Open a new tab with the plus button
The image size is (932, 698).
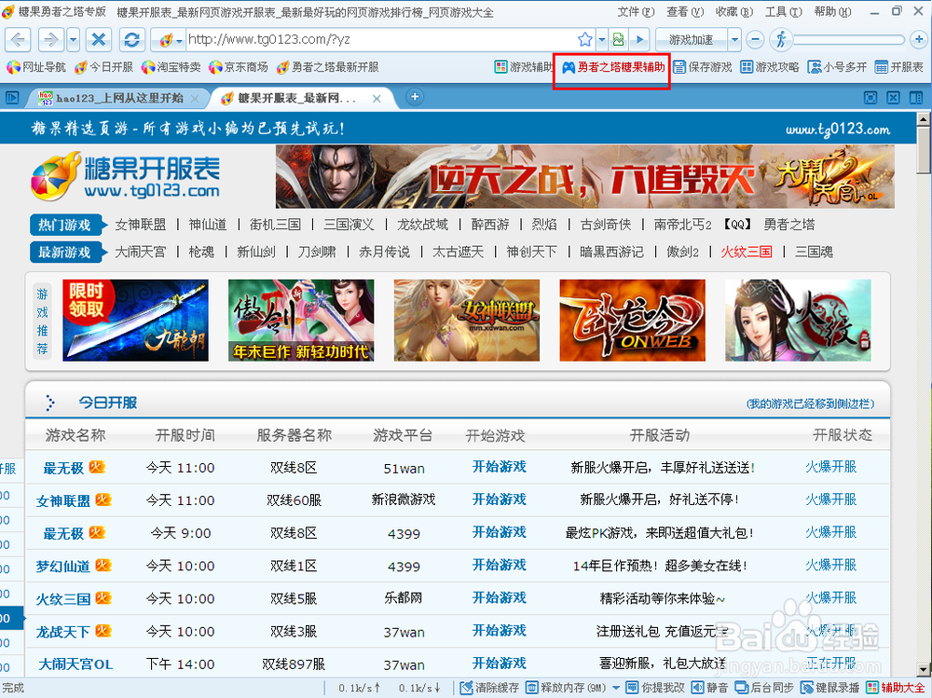pyautogui.click(x=416, y=97)
